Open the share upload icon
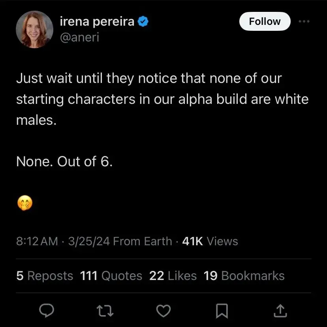This screenshot has width=327, height=327. (x=280, y=311)
